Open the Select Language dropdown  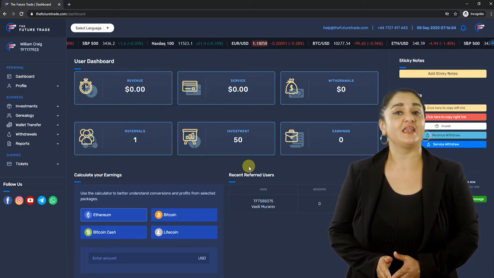click(92, 28)
